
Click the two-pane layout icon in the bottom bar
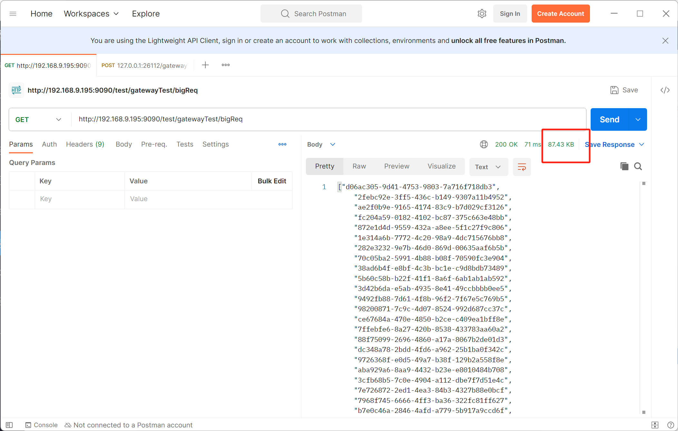(x=655, y=425)
